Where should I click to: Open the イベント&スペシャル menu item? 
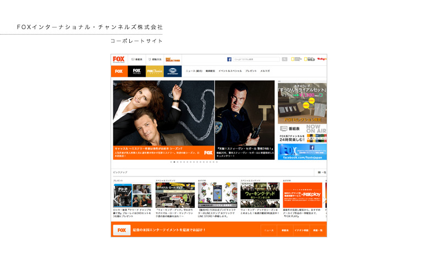click(x=230, y=71)
